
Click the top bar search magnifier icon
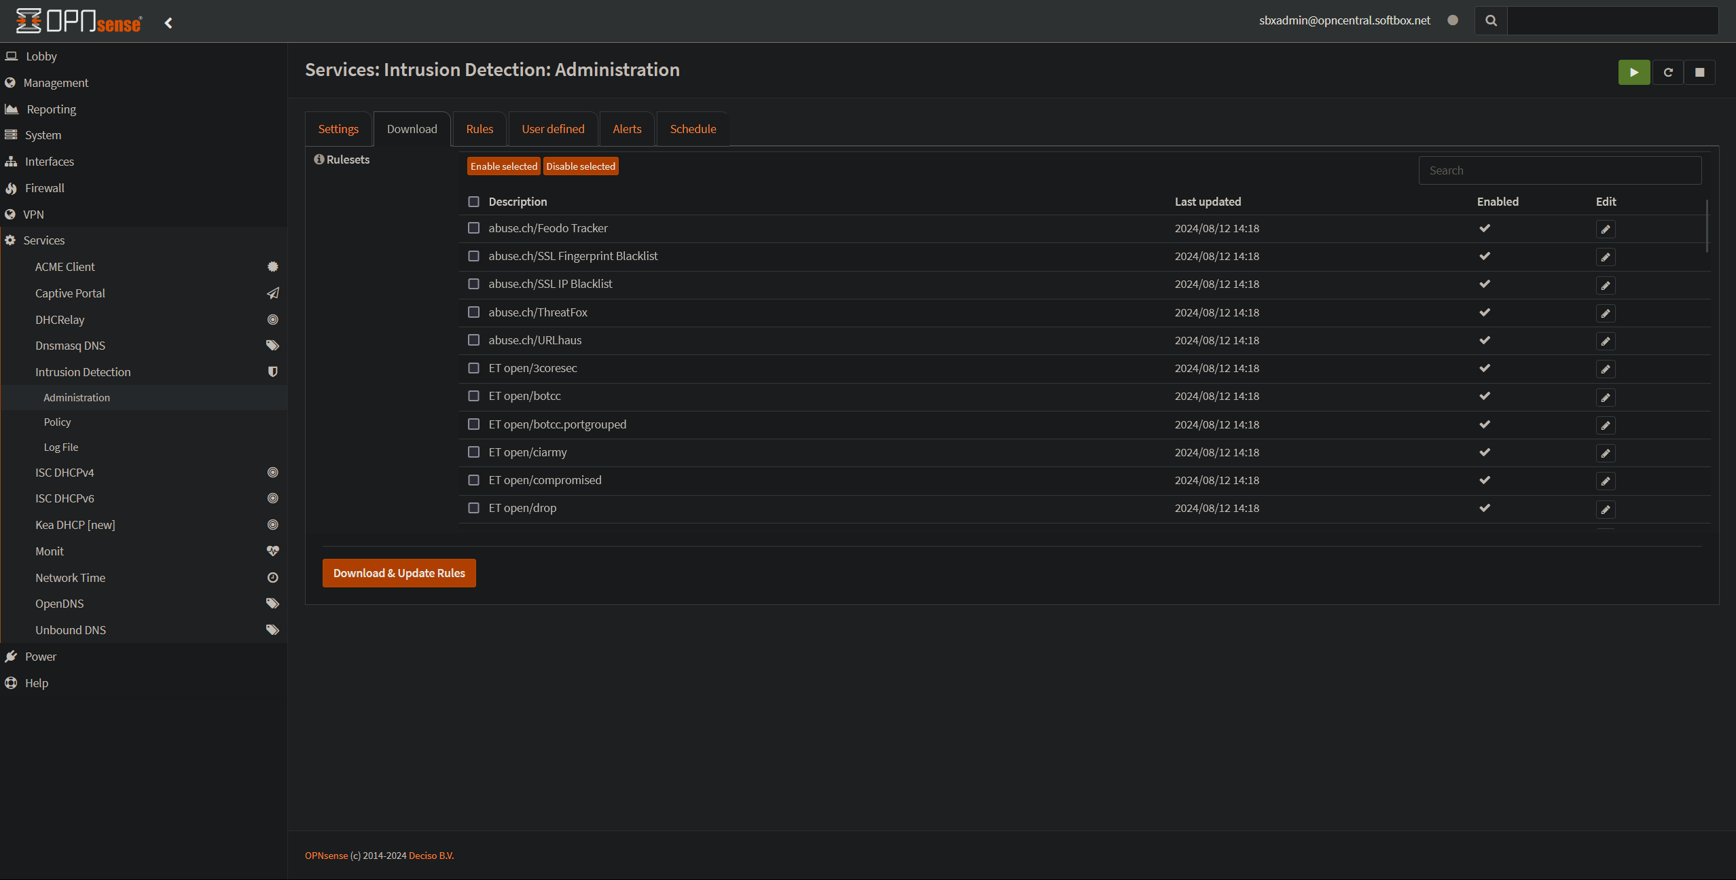click(x=1491, y=21)
